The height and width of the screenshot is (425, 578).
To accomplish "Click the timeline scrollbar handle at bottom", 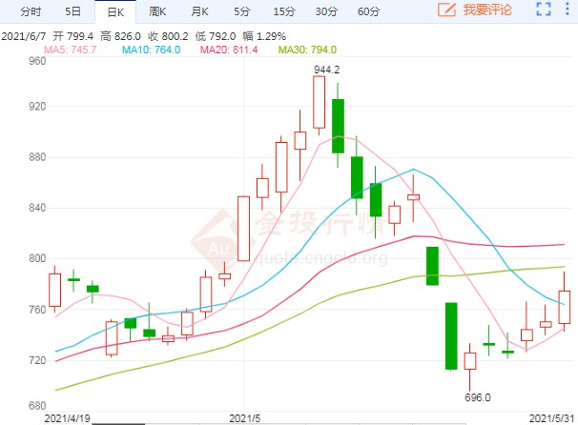I will coord(118,424).
